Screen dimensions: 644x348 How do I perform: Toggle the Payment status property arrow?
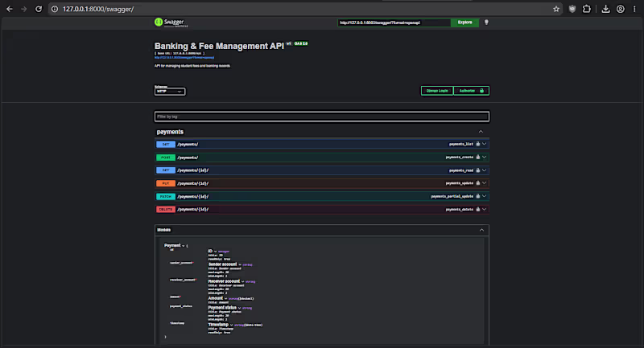tap(239, 308)
